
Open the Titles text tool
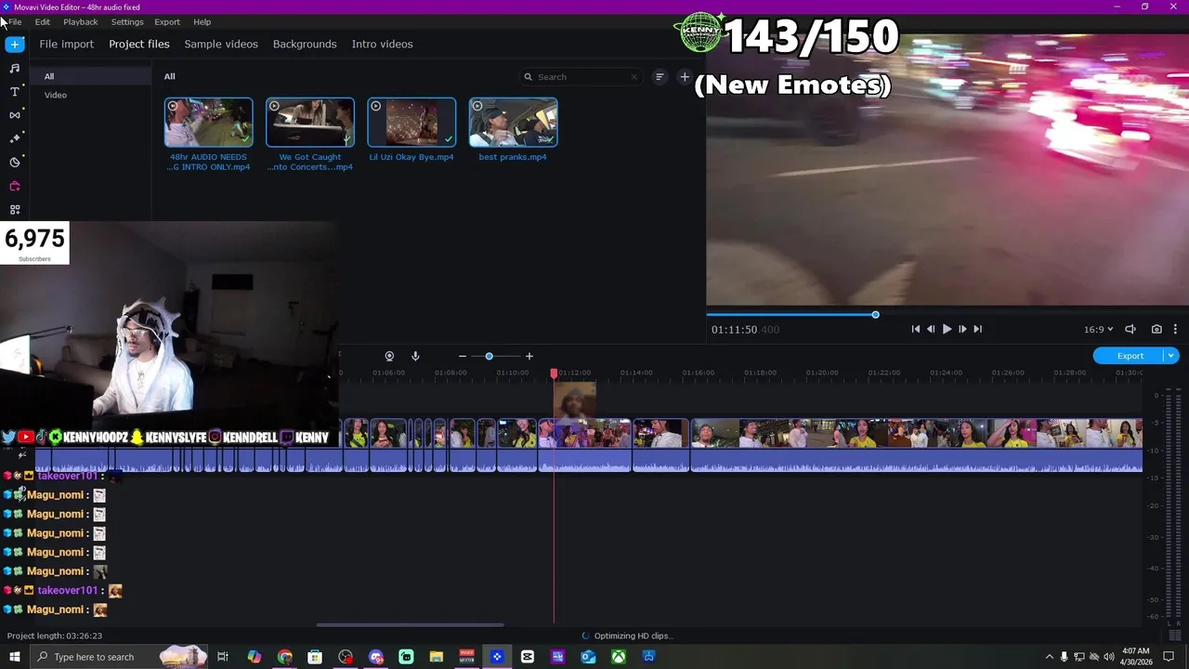(15, 92)
